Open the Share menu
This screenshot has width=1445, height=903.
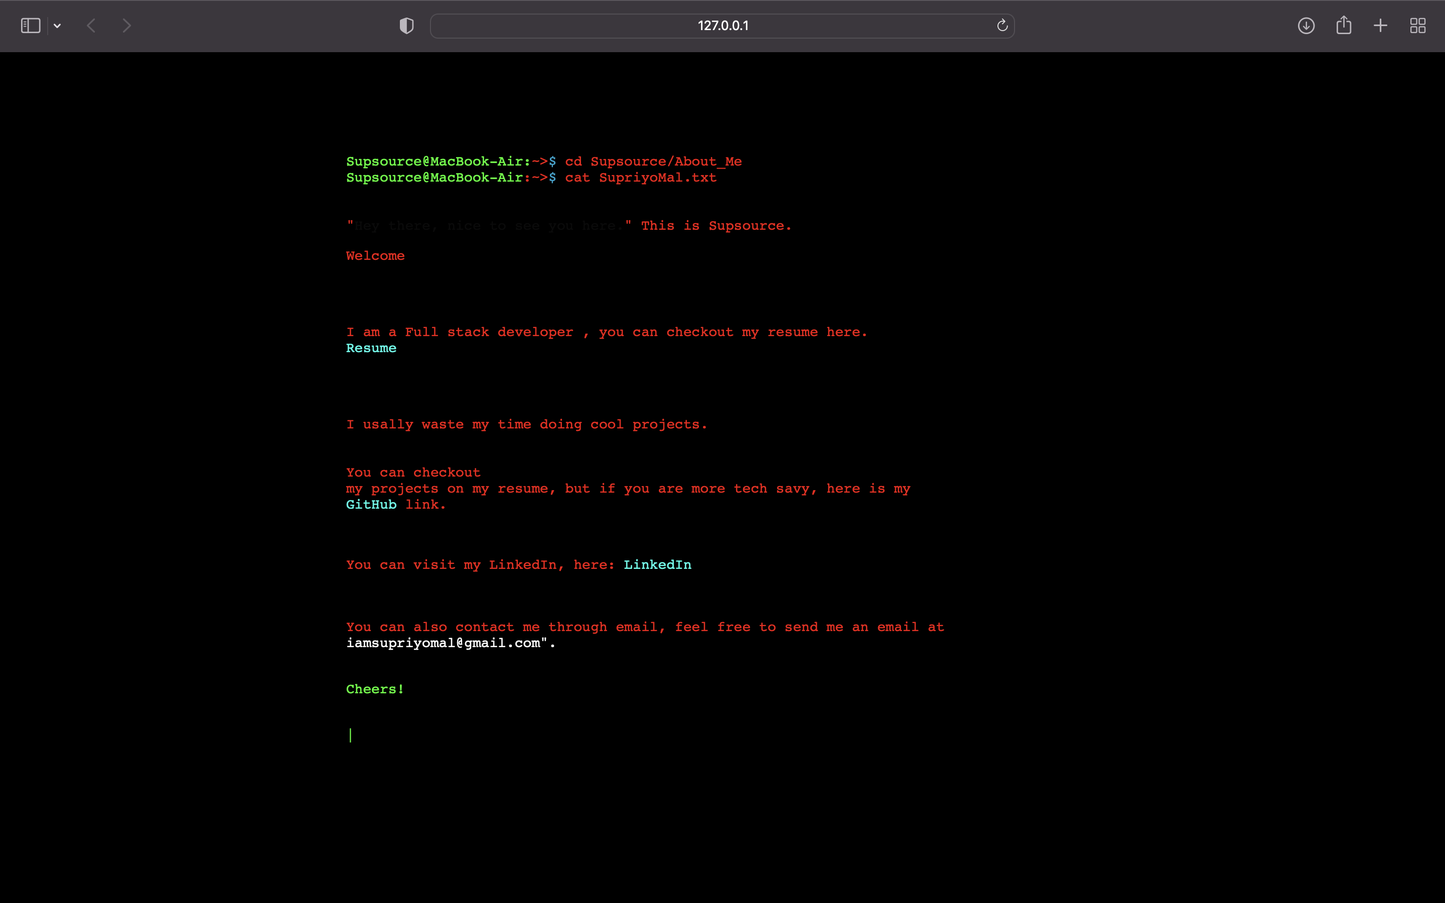click(x=1344, y=25)
